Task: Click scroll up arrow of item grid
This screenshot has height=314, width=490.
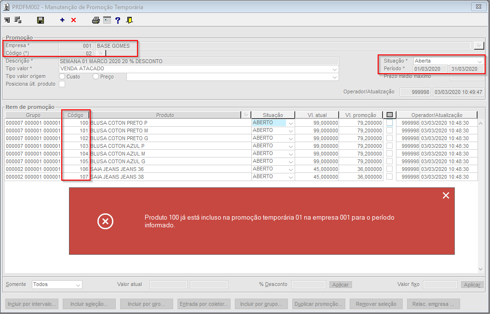Action: (x=481, y=123)
